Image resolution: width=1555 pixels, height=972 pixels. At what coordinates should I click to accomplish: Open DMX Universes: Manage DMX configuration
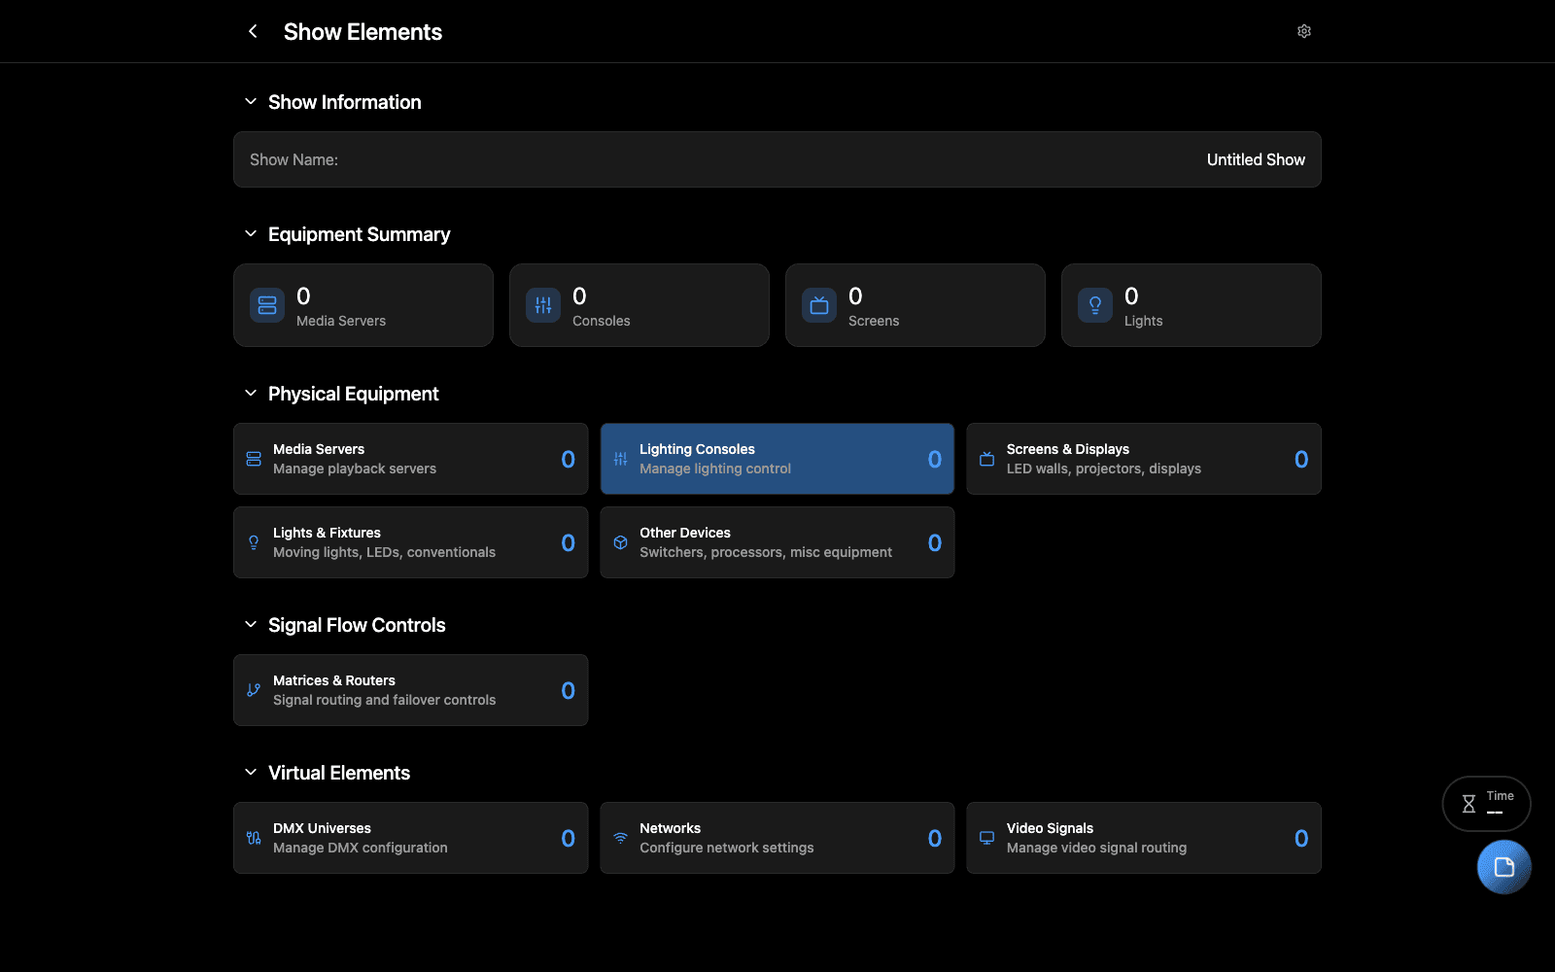(410, 838)
